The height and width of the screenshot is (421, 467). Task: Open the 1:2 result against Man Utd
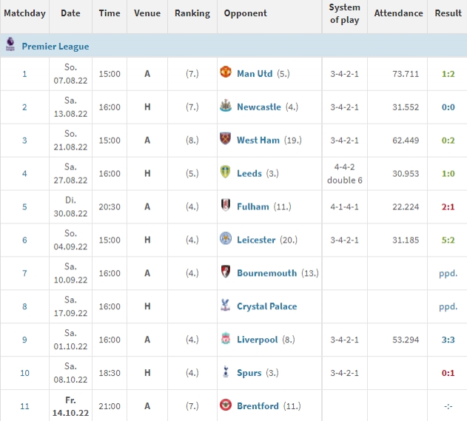(x=448, y=74)
